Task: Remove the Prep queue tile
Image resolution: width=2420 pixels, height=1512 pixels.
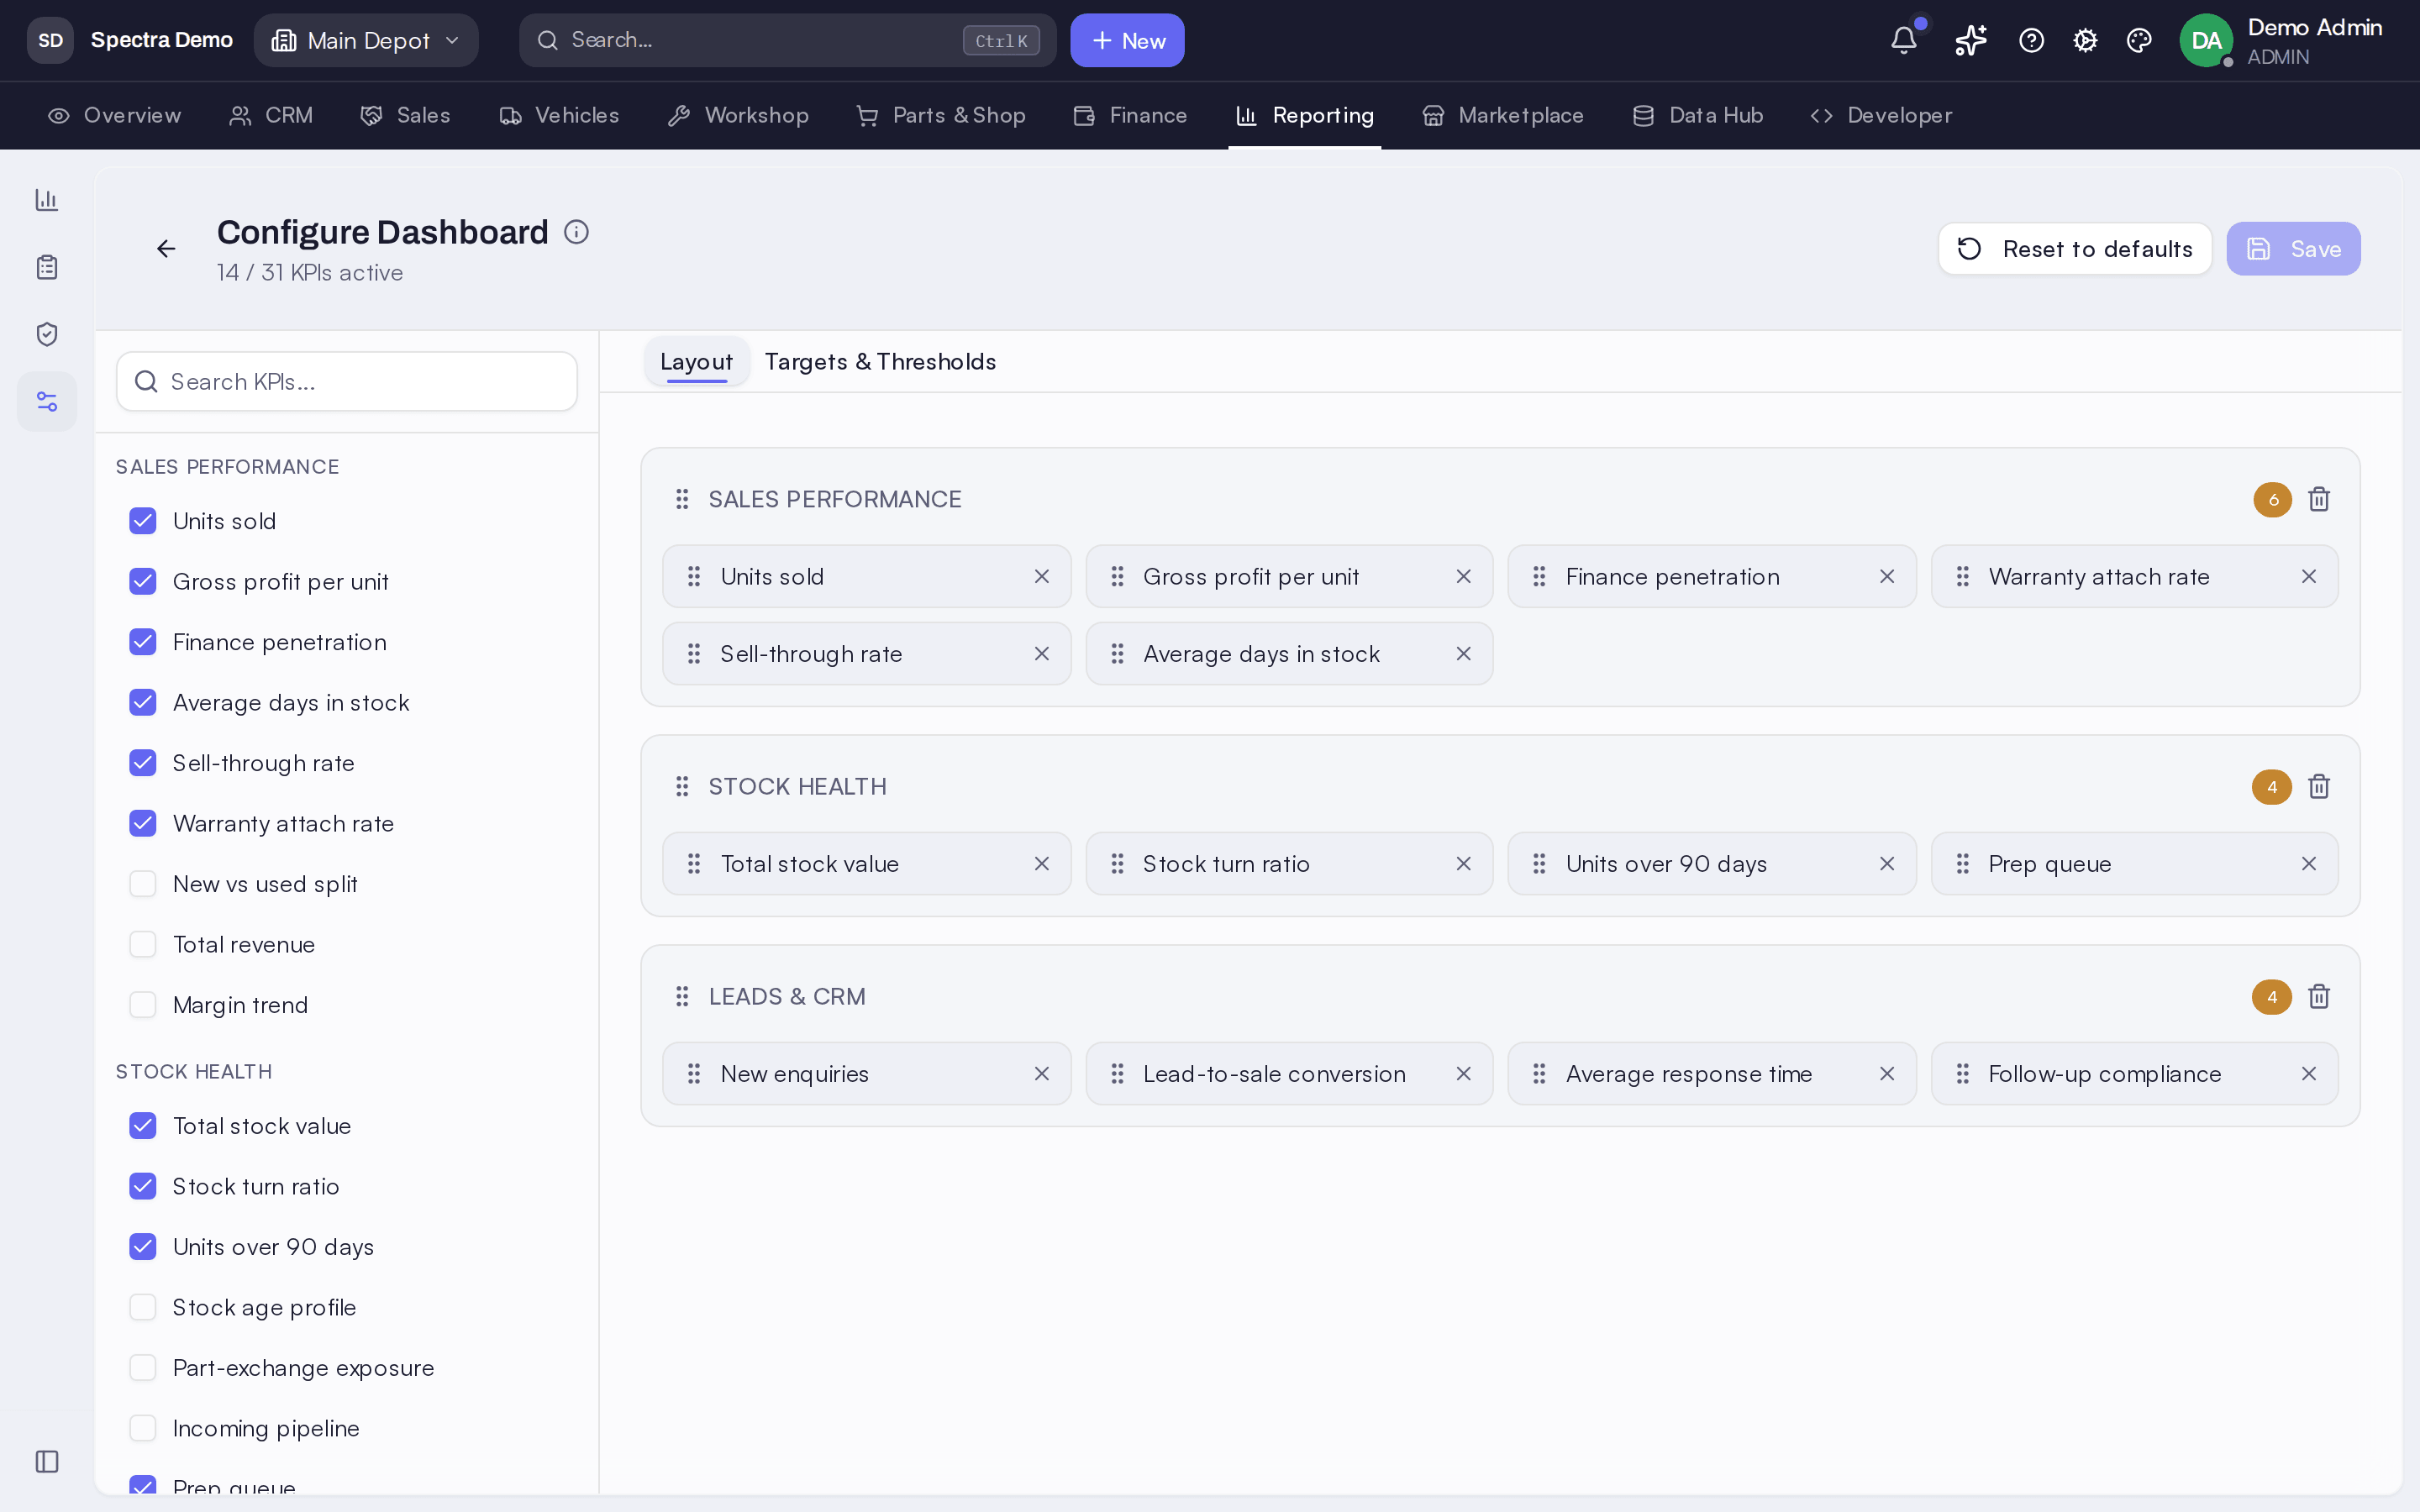Action: (2309, 864)
